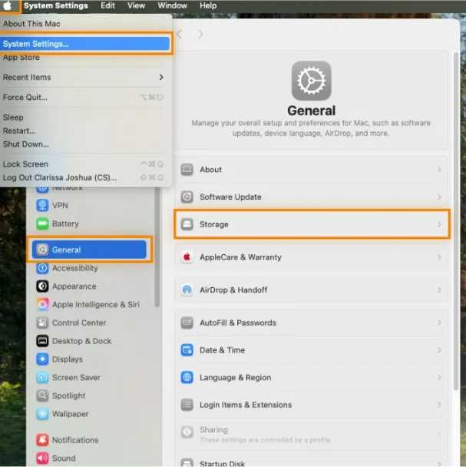This screenshot has width=466, height=467.
Task: Click the Control Center sidebar icon
Action: 42,323
